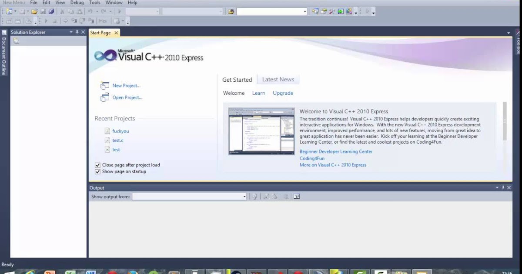The width and height of the screenshot is (522, 274).
Task: Click the Start Page vertical scrollbar
Action: pos(505,121)
